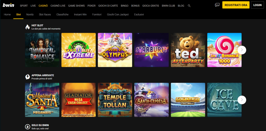The height and width of the screenshot is (131, 266).
Task: Click the APPENA ARRIVATE heading
Action: pos(43,75)
